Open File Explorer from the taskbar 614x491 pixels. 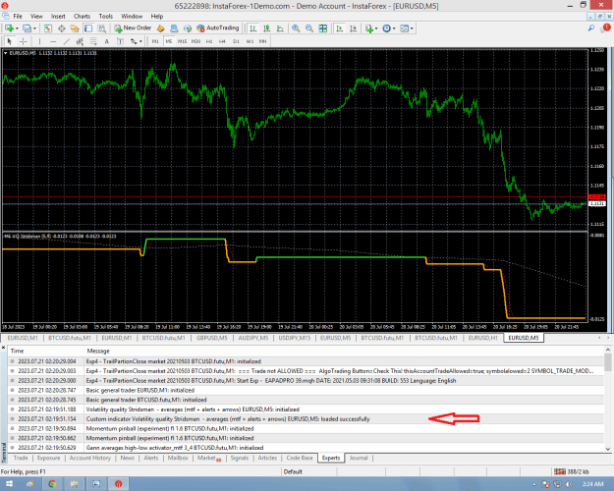tap(75, 484)
